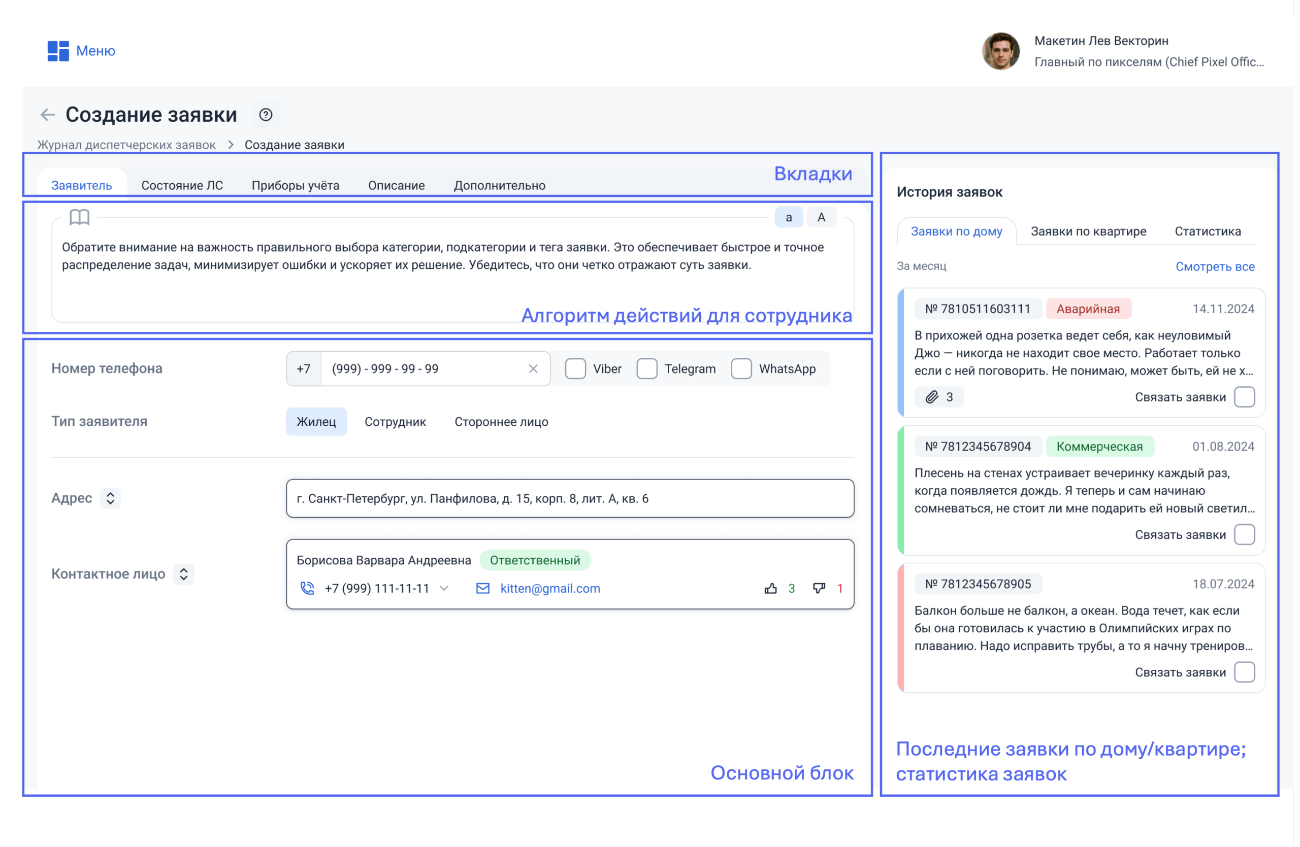Click the back arrow next to Создание заявки
This screenshot has width=1300, height=847.
pos(48,115)
